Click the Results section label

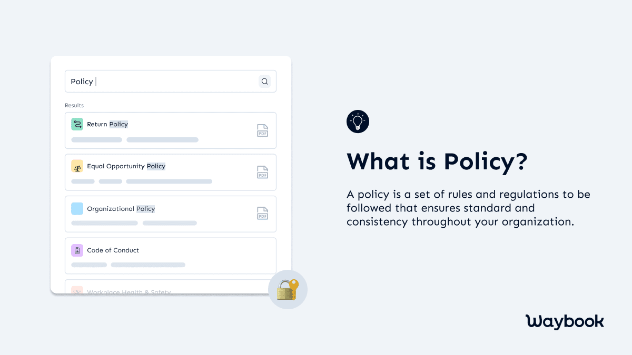click(74, 105)
